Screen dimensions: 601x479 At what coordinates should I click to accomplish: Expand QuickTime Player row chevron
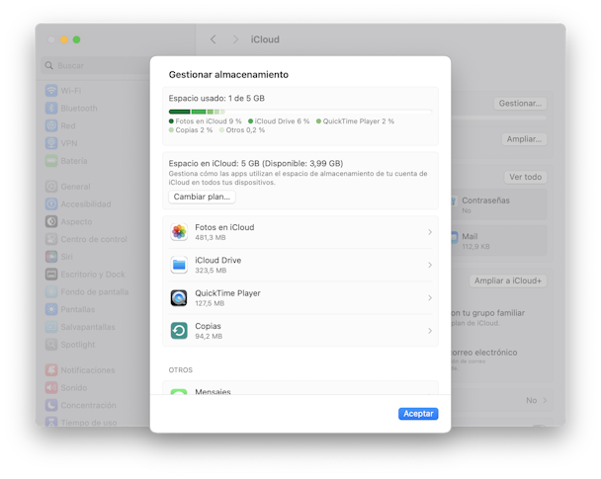(x=430, y=298)
